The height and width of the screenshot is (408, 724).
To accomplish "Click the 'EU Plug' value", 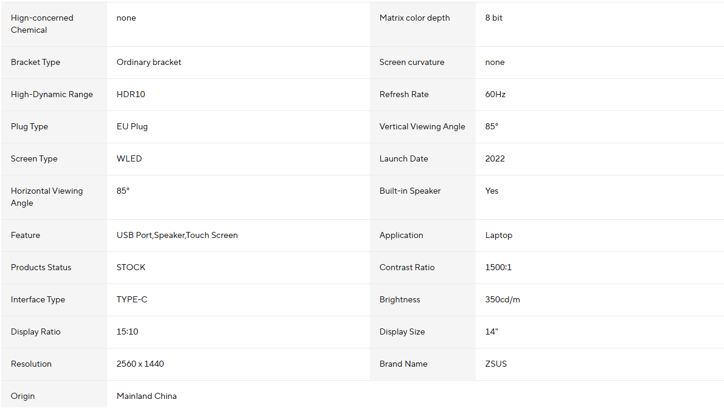I will coord(132,126).
